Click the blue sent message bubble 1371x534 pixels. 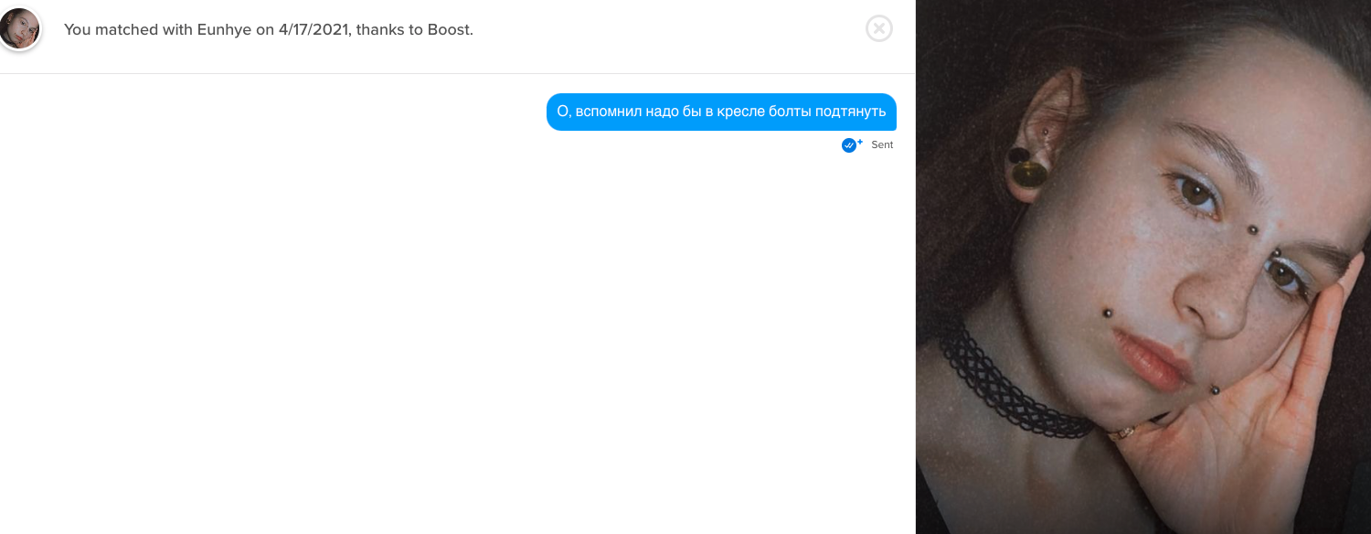[721, 112]
